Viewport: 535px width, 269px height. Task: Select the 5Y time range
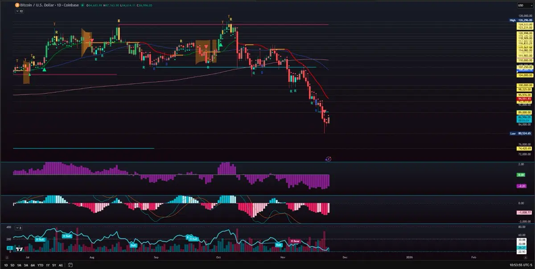[54, 265]
